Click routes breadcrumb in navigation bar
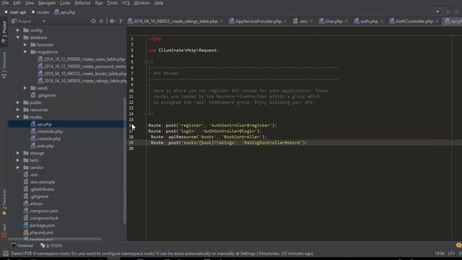This screenshot has height=260, width=462. point(40,12)
